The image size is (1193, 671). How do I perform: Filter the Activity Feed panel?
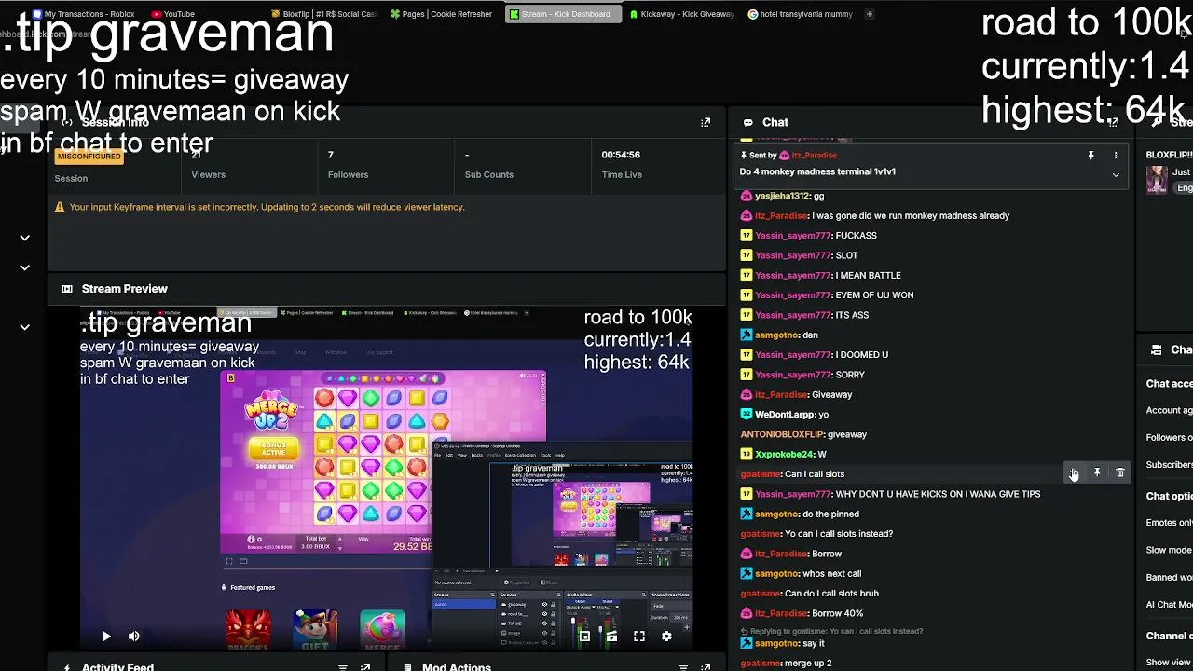coord(342,667)
